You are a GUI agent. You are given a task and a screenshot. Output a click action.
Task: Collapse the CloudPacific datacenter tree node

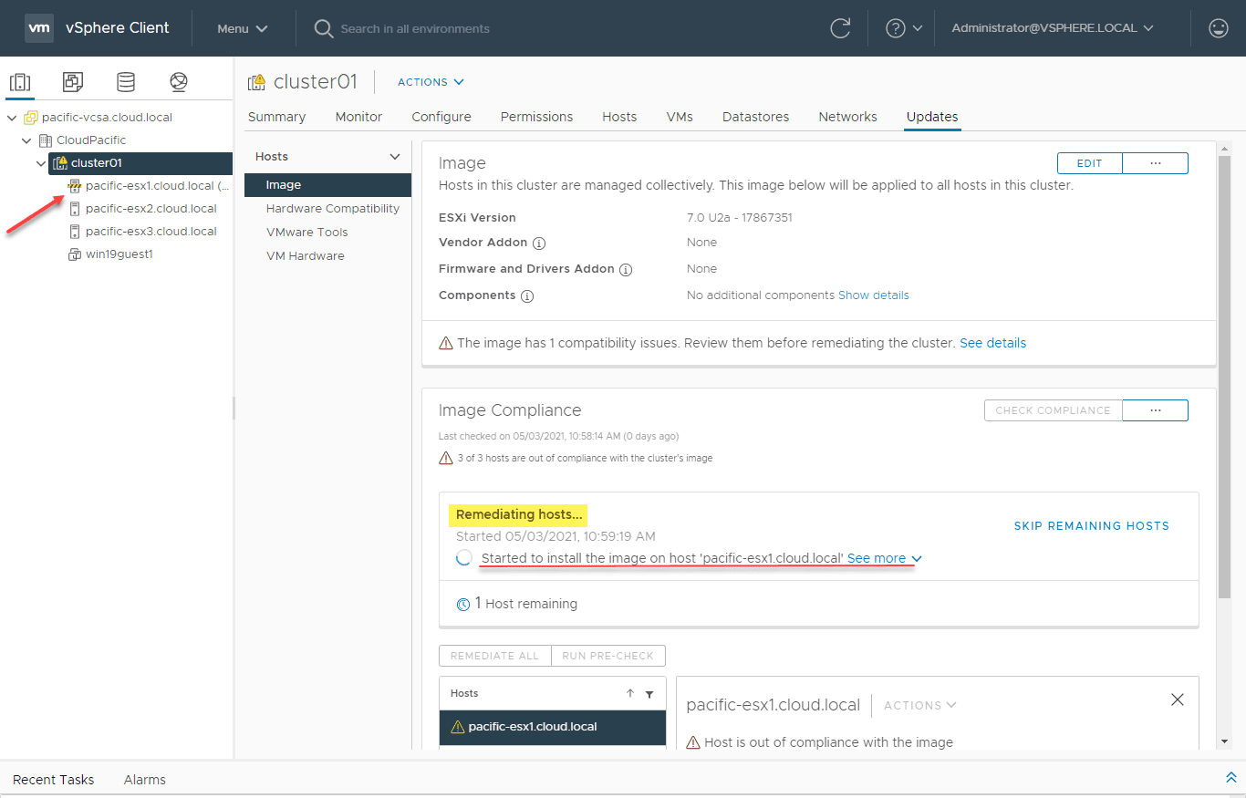(26, 140)
